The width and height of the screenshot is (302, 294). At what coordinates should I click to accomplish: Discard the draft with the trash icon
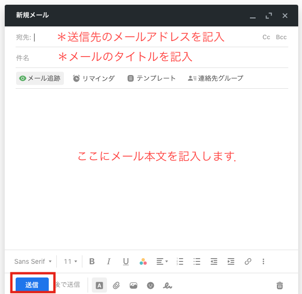[280, 285]
